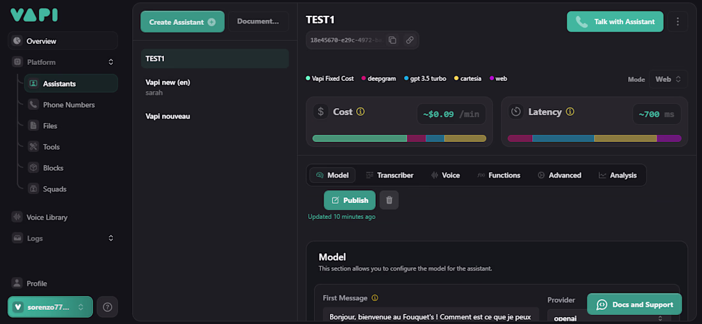Click the gpt 3.5 turbo legend
The height and width of the screenshot is (324, 702).
(x=425, y=78)
